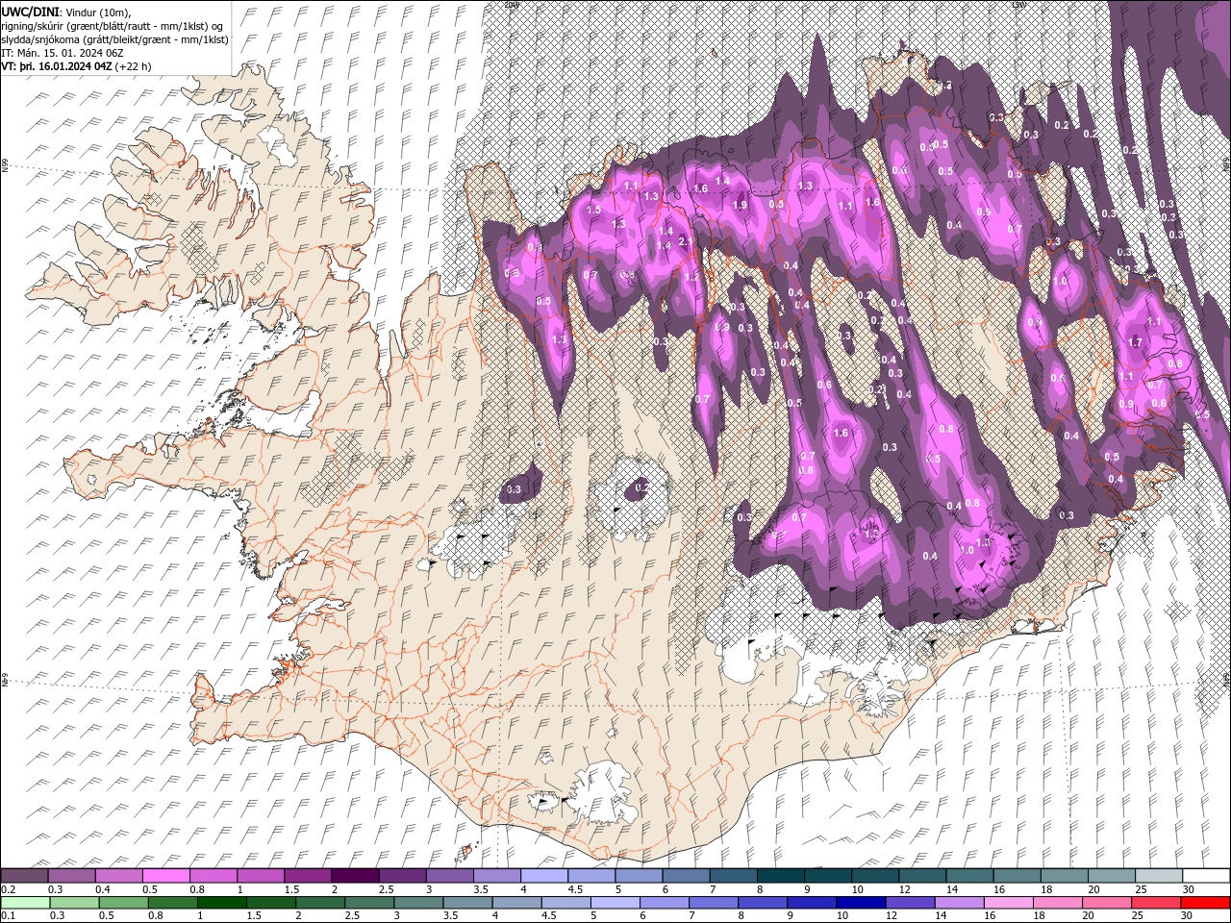Click the 'slydda/snjókoma' legend description line

[x=114, y=39]
